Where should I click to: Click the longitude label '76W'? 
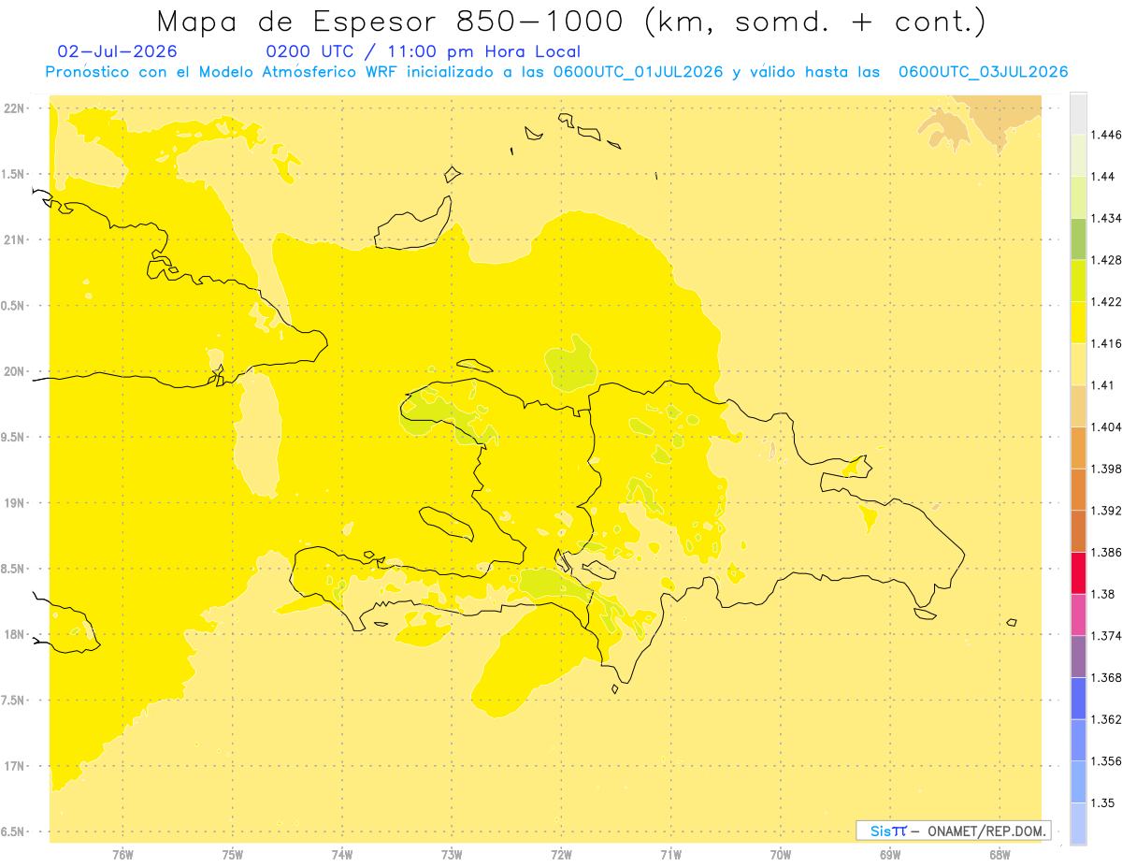(x=122, y=853)
